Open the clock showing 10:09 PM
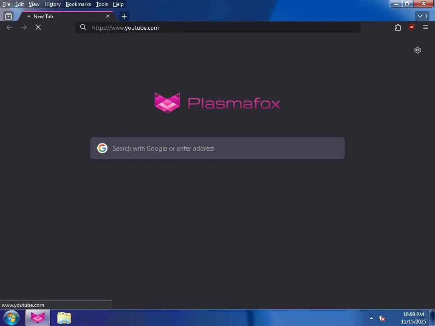This screenshot has width=435, height=326. [413, 318]
